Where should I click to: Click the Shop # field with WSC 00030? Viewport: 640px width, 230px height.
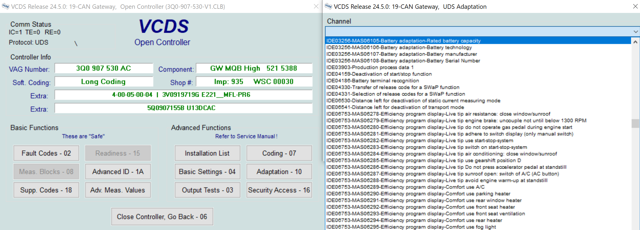[254, 82]
